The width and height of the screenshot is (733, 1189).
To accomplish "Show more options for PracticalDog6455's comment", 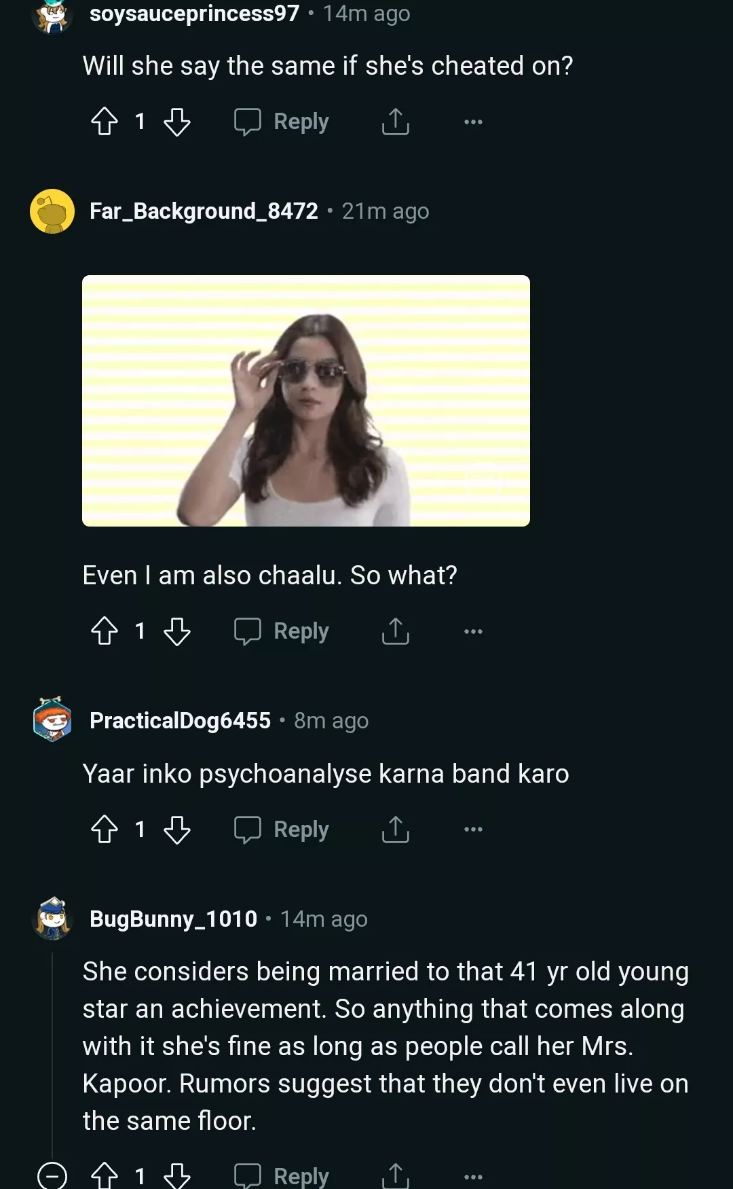I will coord(473,829).
